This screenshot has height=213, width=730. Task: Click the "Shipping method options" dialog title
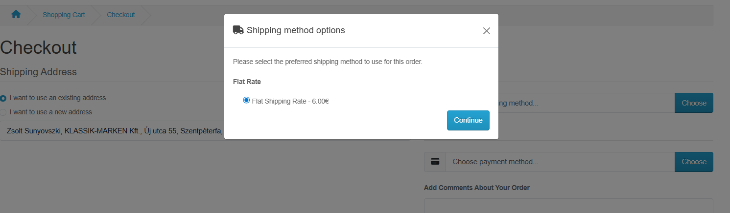click(296, 30)
